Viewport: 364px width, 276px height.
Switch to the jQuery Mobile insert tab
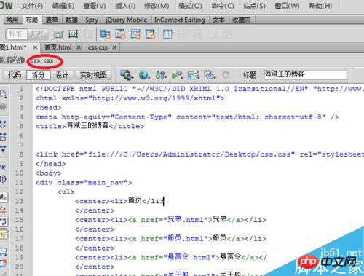point(127,20)
